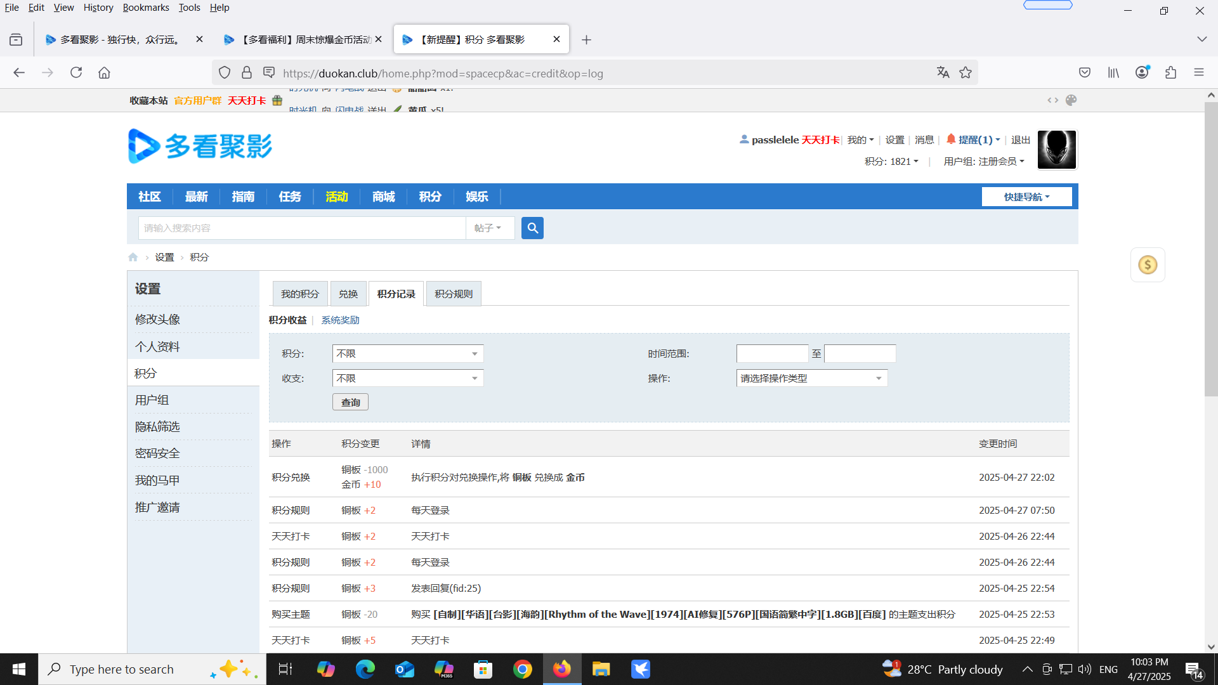Open the 积分 filter dropdown

(x=408, y=354)
